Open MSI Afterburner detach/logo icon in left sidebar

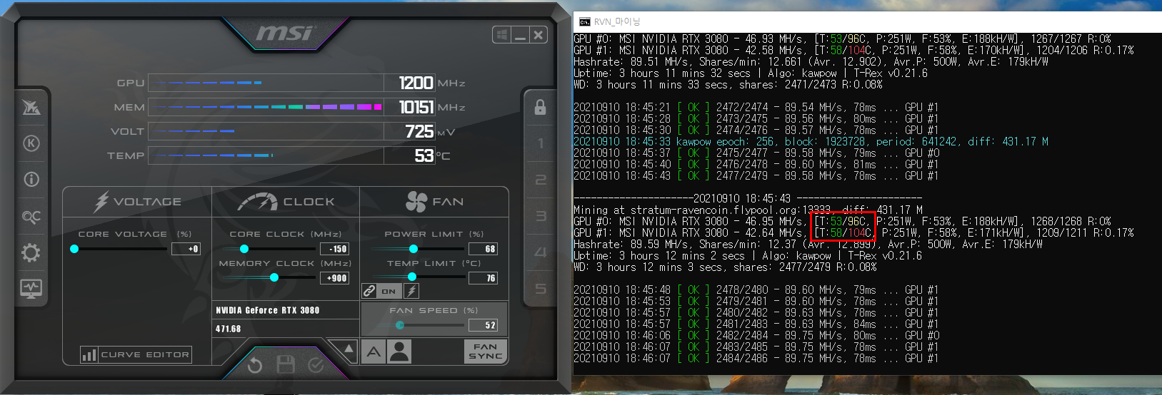click(31, 107)
